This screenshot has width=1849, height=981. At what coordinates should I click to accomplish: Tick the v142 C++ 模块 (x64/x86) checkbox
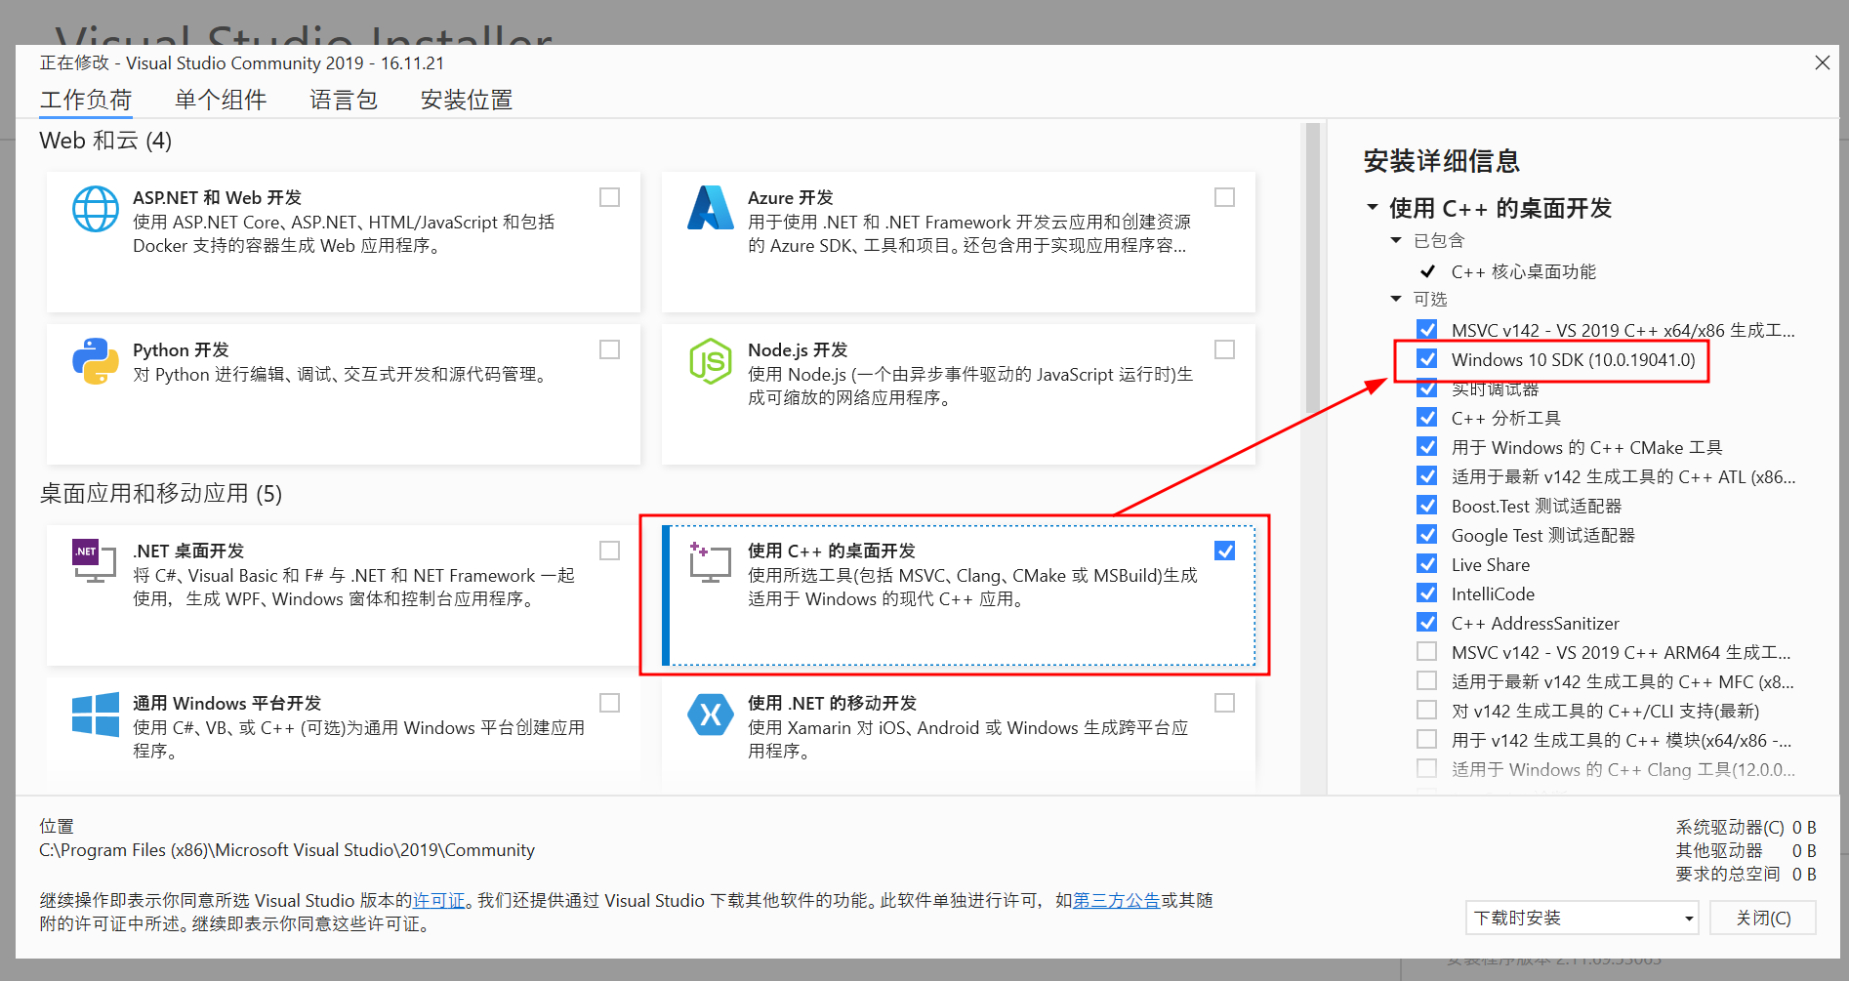coord(1427,740)
